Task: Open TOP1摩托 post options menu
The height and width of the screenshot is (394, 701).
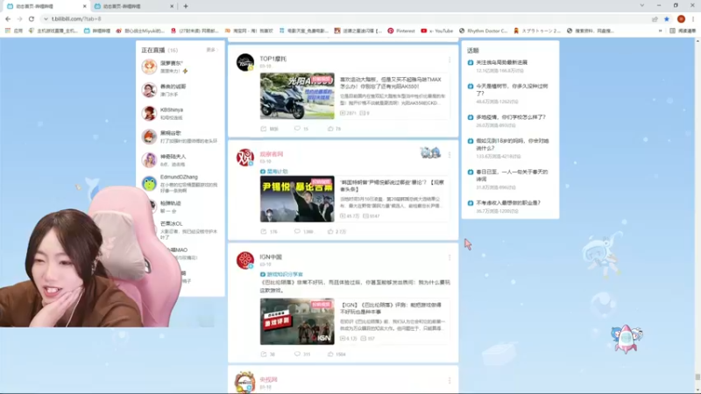Action: pyautogui.click(x=450, y=60)
